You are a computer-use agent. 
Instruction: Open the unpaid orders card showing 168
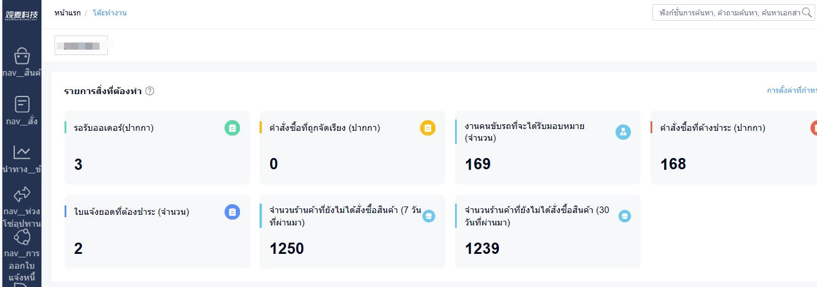tap(733, 147)
